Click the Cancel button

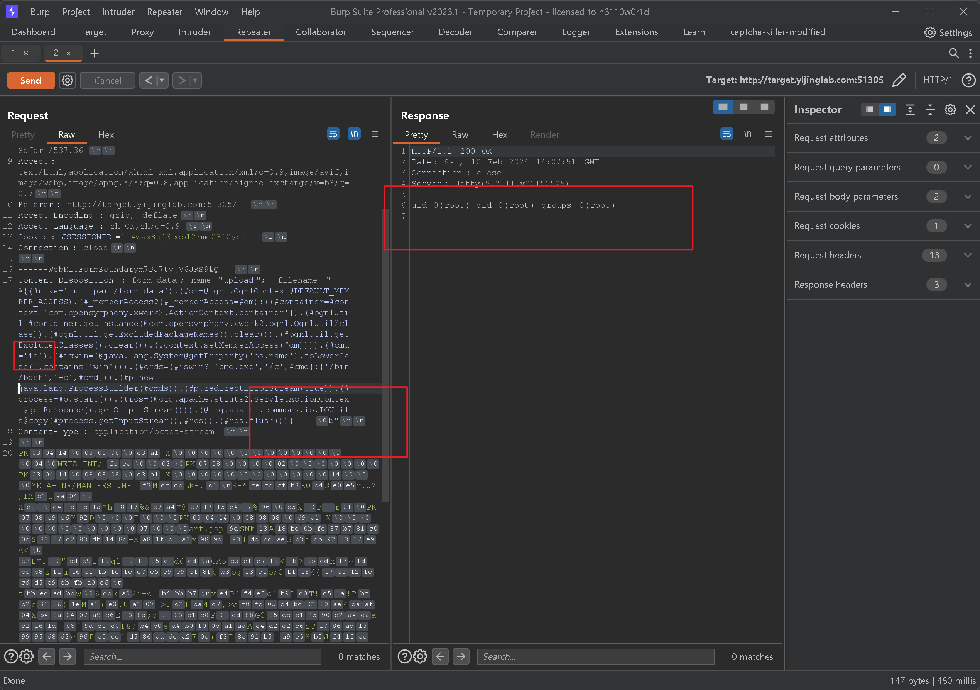107,80
